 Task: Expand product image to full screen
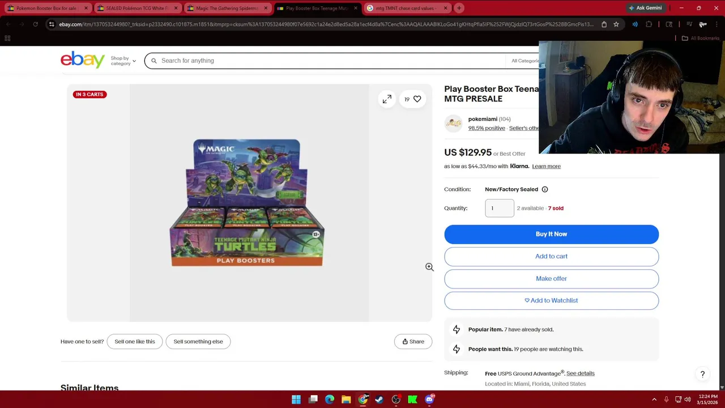pyautogui.click(x=387, y=99)
